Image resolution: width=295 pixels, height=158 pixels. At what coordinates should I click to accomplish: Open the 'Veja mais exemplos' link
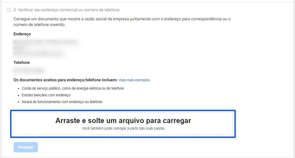pos(134,80)
